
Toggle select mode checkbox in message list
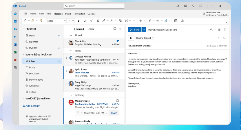click(115, 29)
